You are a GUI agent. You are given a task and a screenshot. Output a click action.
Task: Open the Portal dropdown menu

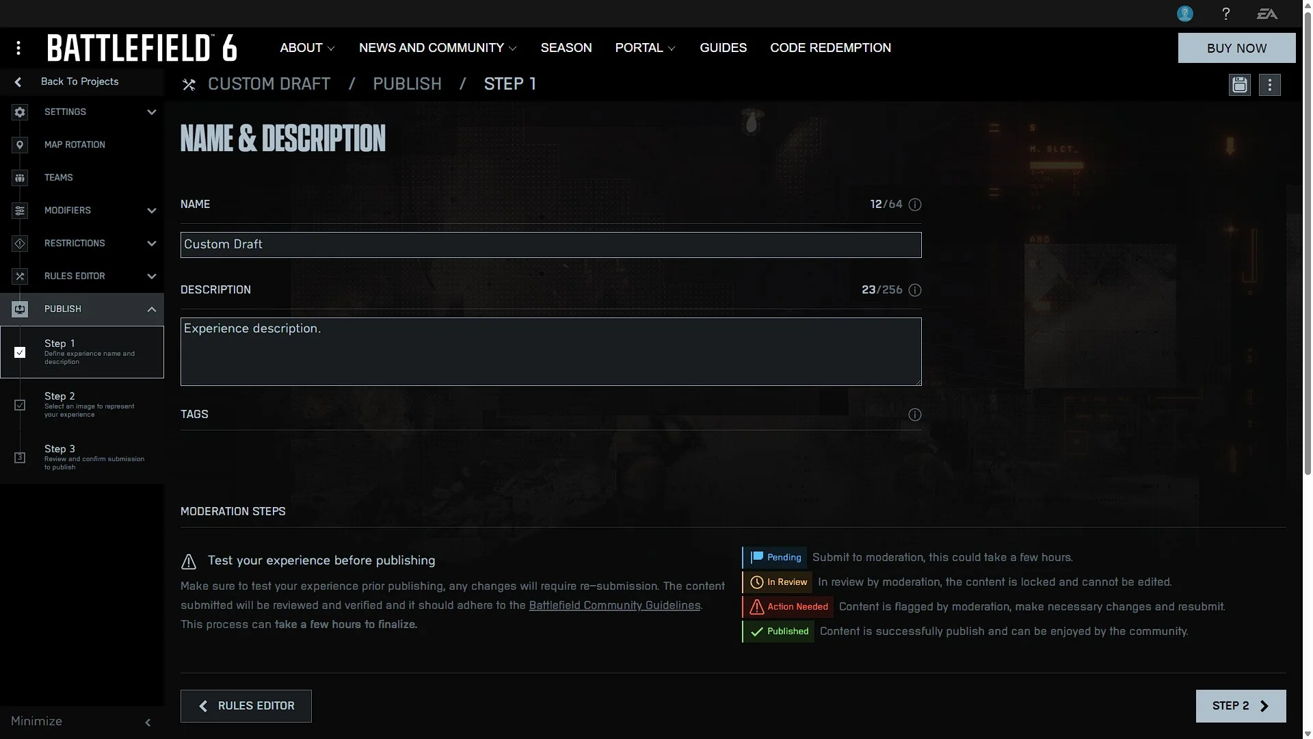pyautogui.click(x=645, y=48)
